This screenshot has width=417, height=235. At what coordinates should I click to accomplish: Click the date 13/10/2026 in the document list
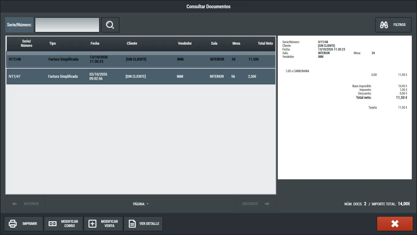(99, 57)
